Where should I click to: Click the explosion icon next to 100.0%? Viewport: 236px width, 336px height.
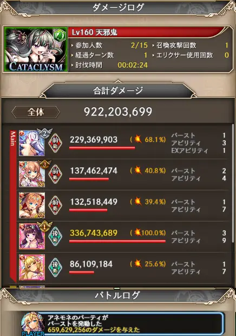138,232
